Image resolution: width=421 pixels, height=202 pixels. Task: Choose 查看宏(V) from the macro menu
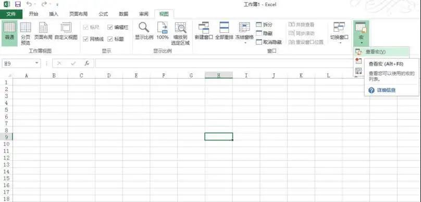coord(381,52)
